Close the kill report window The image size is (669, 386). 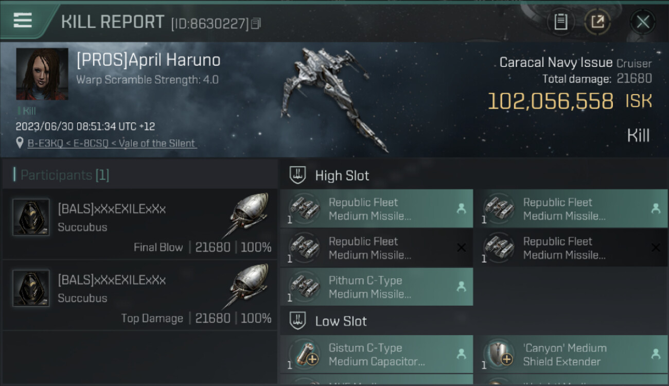[642, 22]
